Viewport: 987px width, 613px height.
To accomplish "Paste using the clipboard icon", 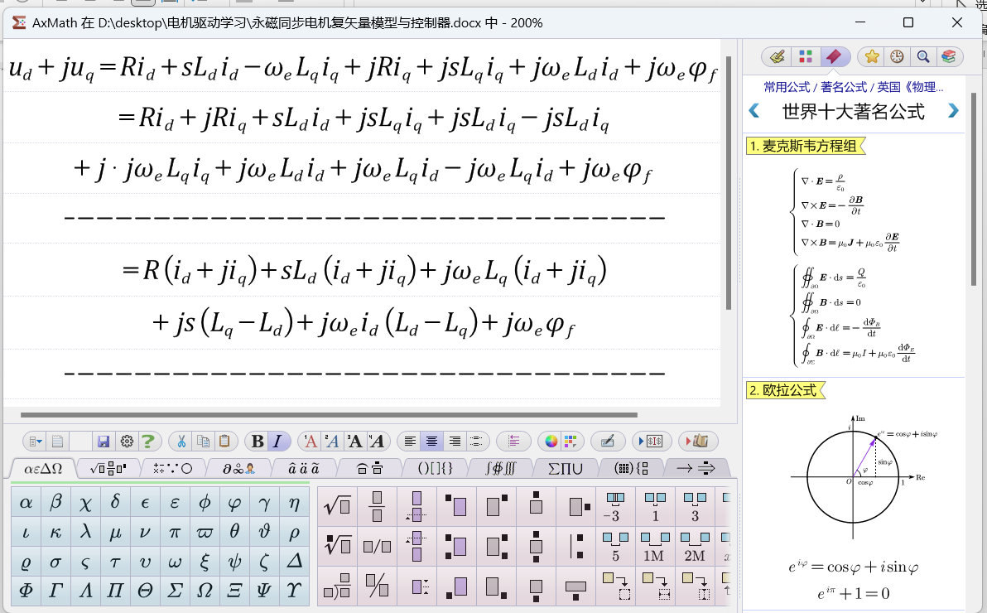I will (224, 442).
